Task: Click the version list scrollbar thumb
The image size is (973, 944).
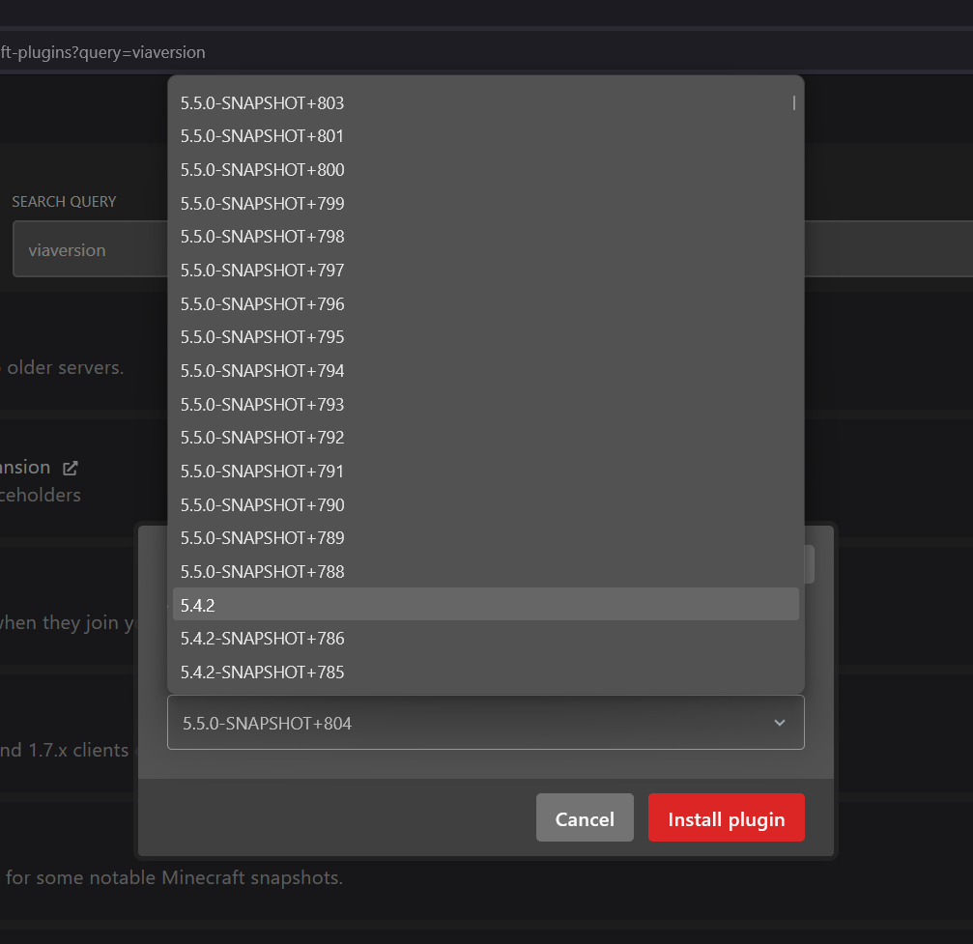Action: (793, 103)
